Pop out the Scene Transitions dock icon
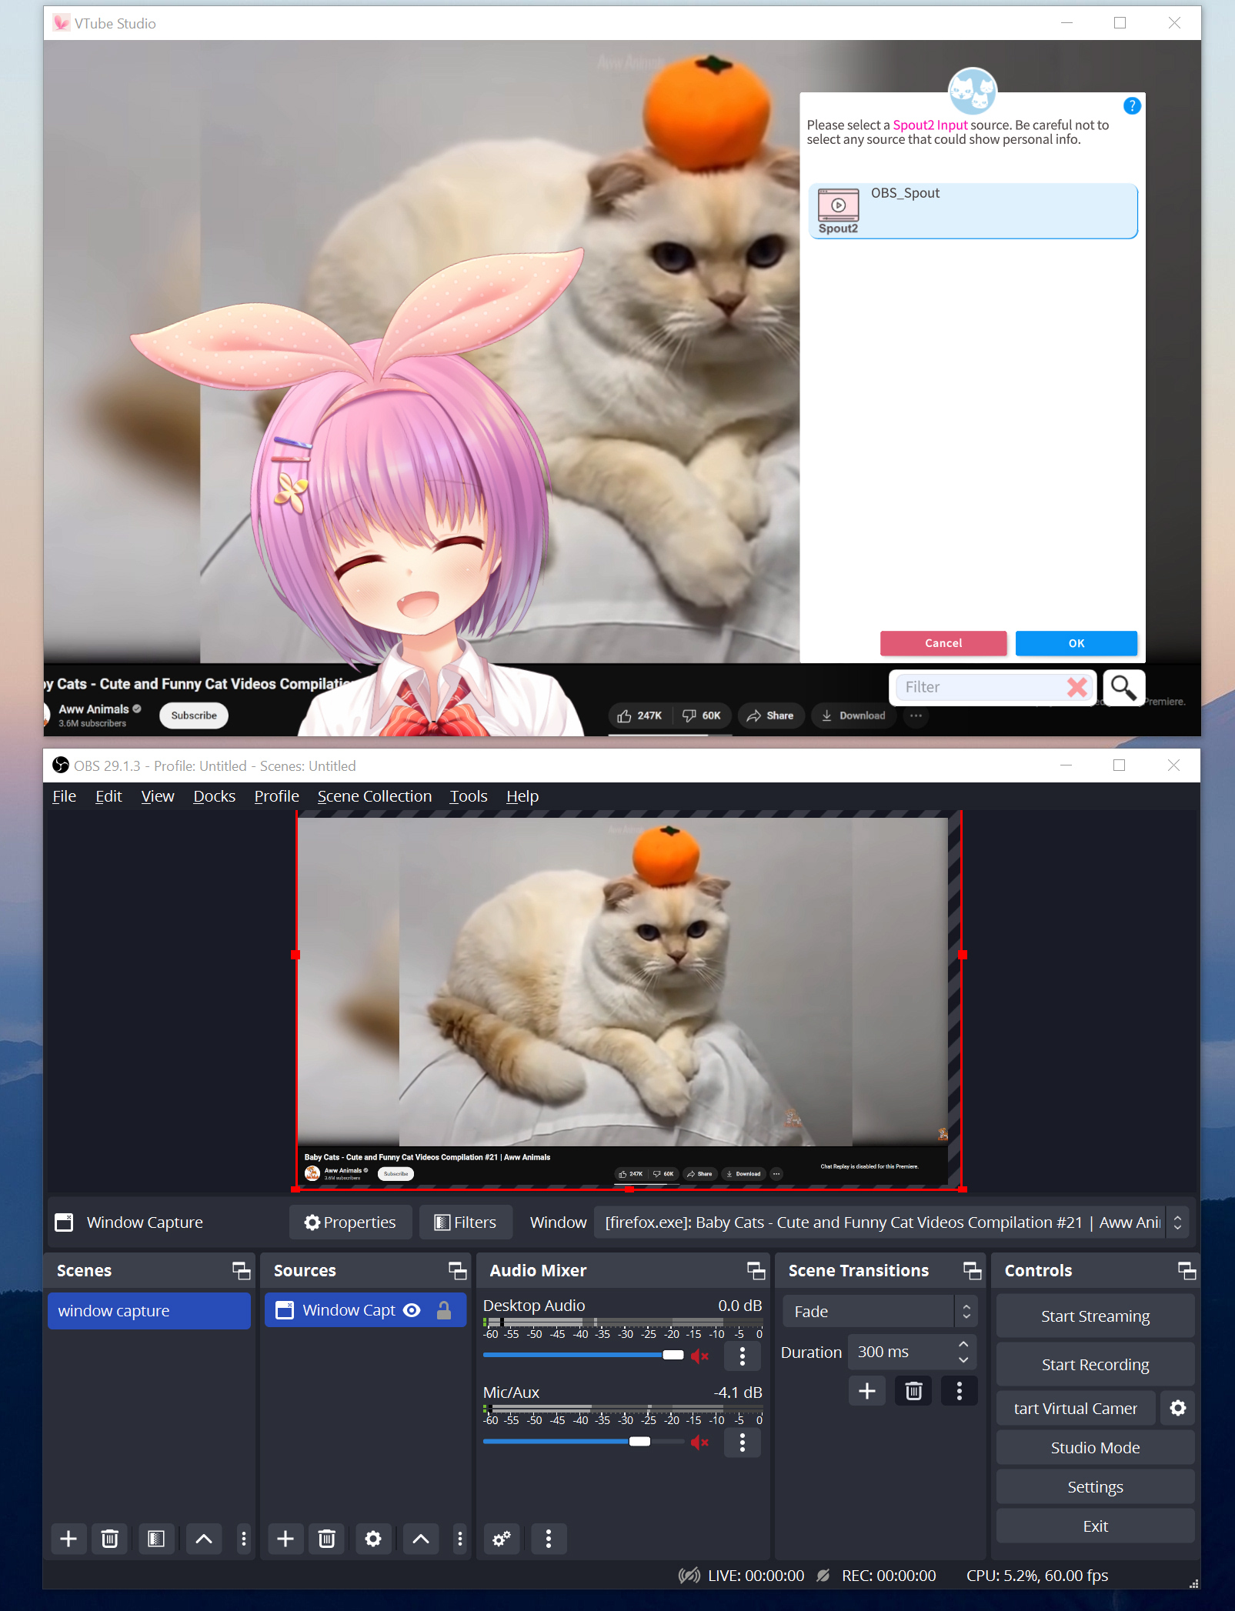 (x=973, y=1270)
